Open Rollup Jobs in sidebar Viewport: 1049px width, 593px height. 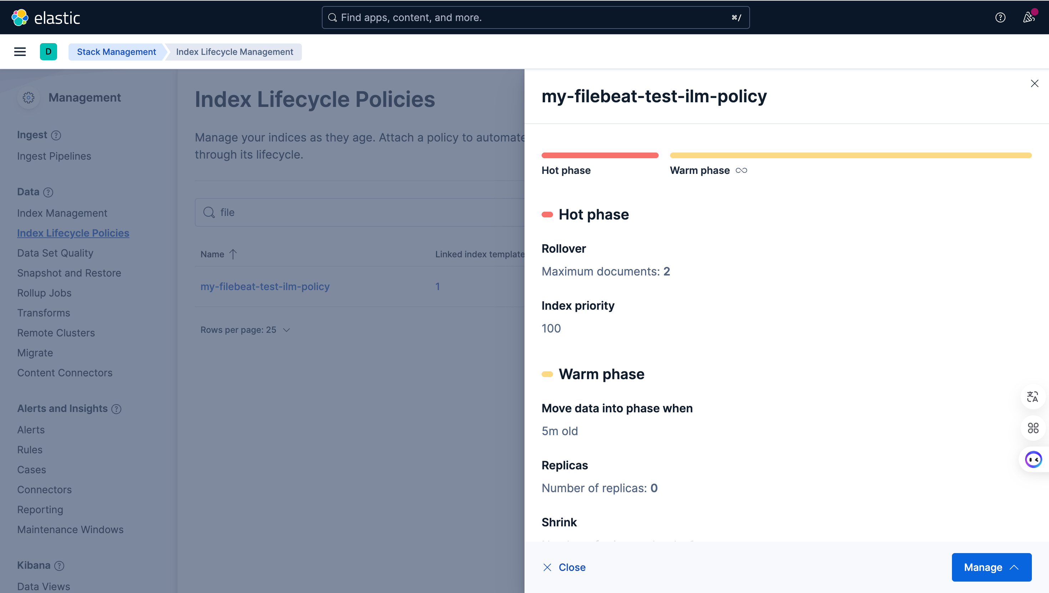44,293
